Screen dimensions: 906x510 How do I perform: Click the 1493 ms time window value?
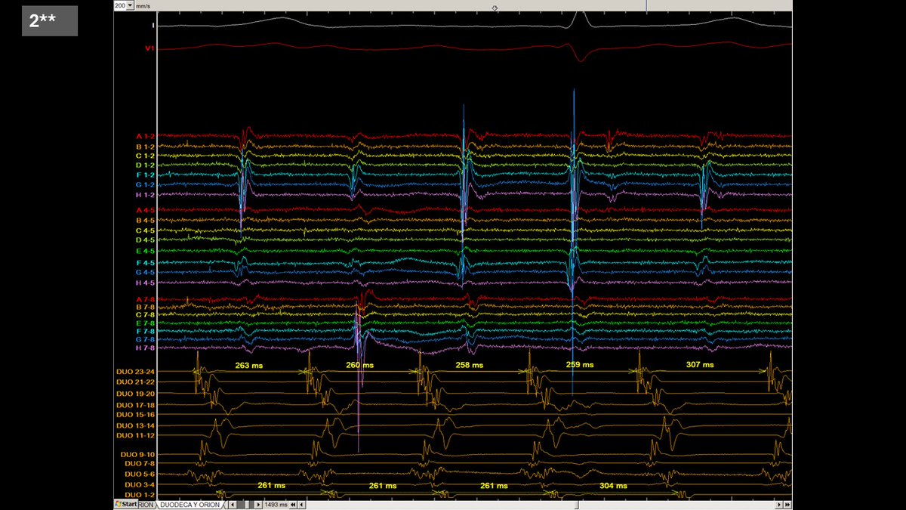[x=276, y=504]
